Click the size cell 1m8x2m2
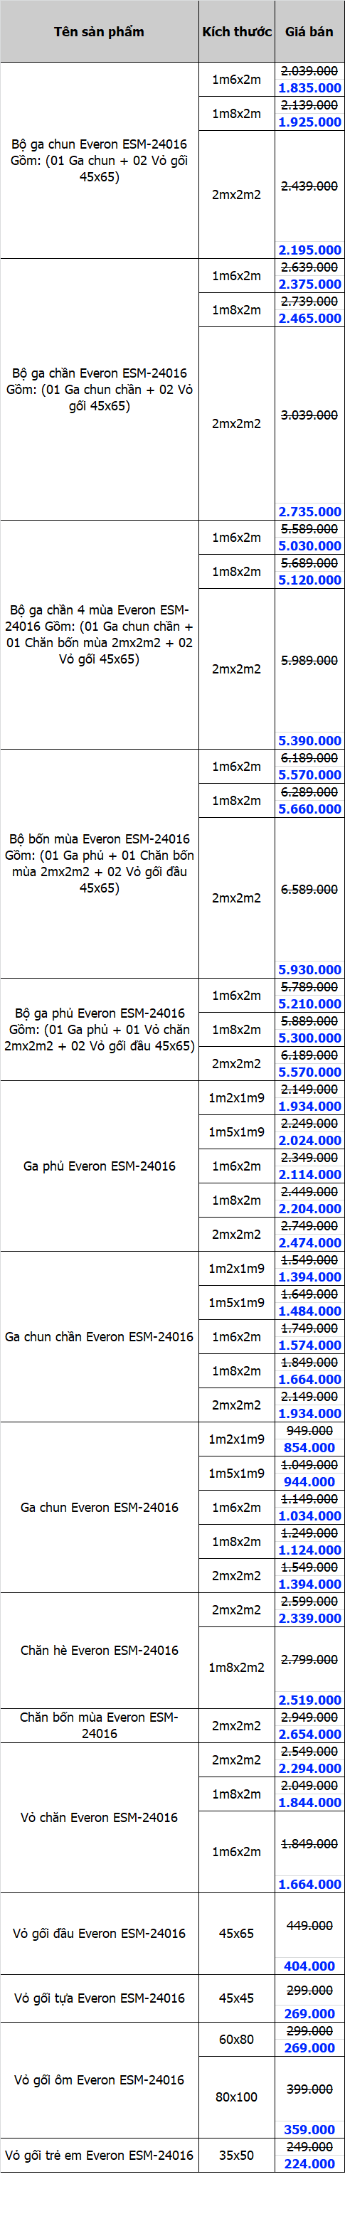Image resolution: width=345 pixels, height=2221 pixels. [236, 1668]
